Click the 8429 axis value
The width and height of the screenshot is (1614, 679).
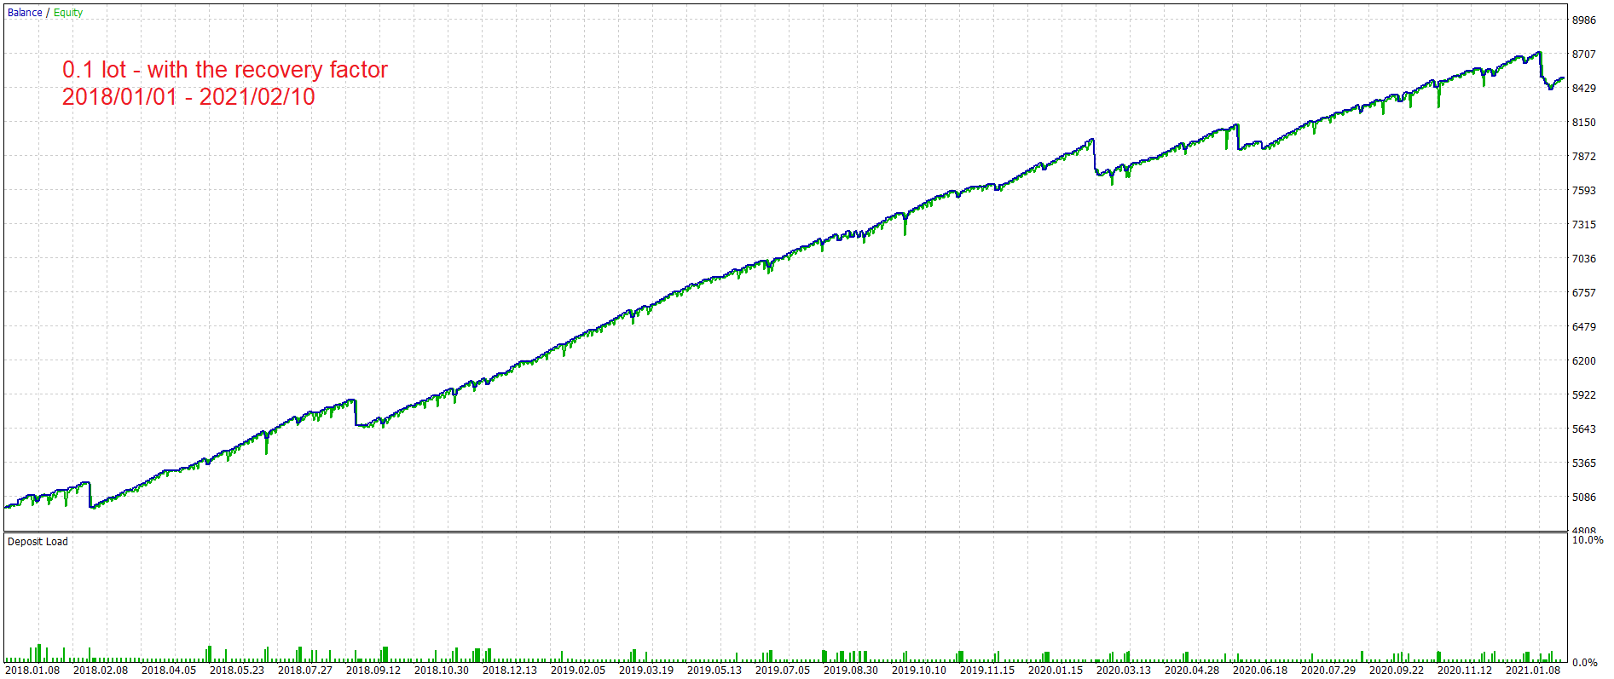(x=1584, y=89)
